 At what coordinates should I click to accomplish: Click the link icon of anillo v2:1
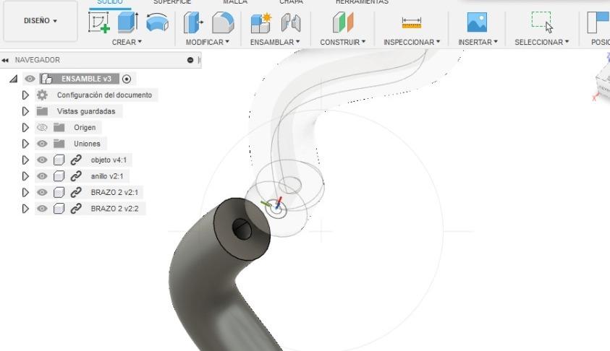76,176
